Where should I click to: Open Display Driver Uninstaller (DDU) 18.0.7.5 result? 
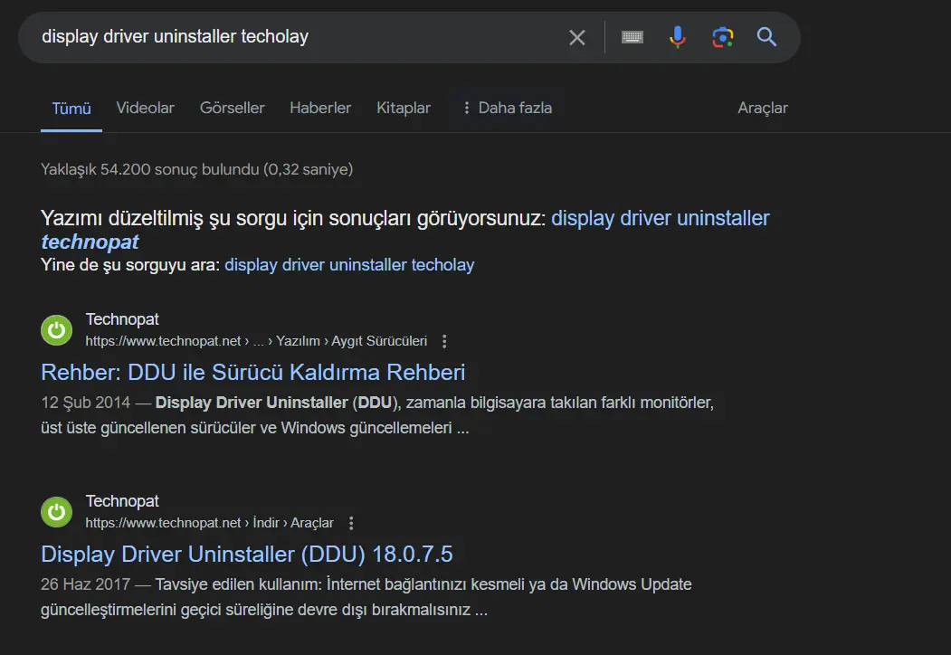pos(247,555)
